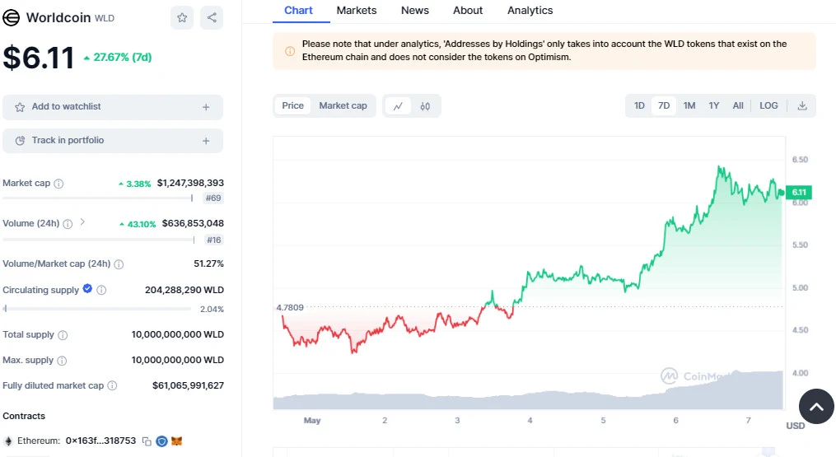This screenshot has width=836, height=457.
Task: Click fully diluted value $61,065,991,627
Action: (x=189, y=385)
